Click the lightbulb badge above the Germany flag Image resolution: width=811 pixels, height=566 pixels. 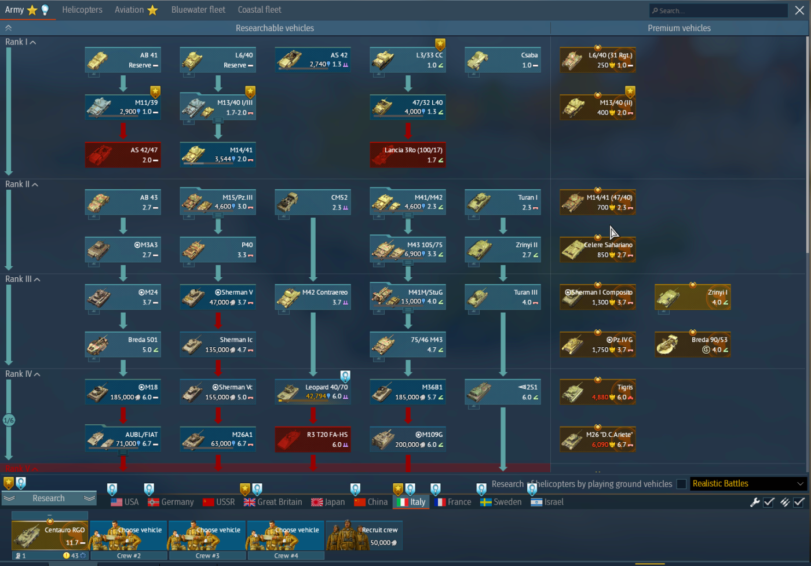click(x=149, y=490)
